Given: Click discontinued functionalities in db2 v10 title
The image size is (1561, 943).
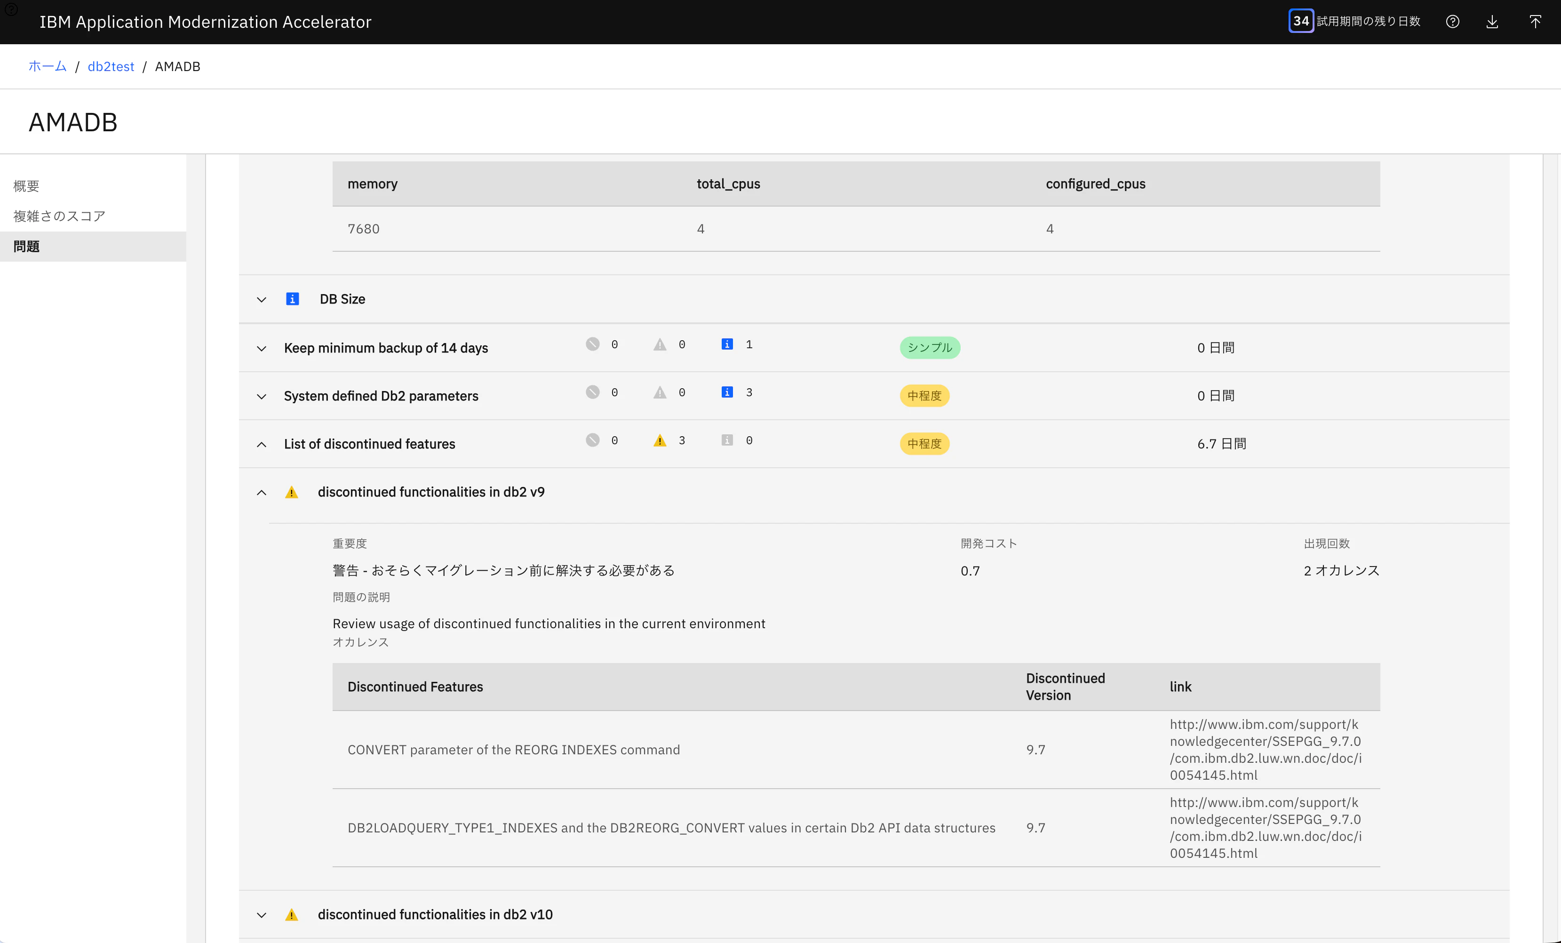Looking at the screenshot, I should coord(435,914).
